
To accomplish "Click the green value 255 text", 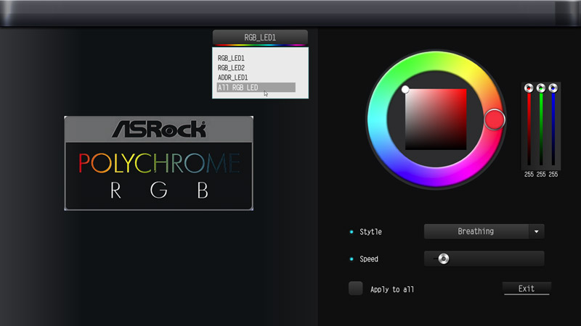I will pyautogui.click(x=541, y=175).
